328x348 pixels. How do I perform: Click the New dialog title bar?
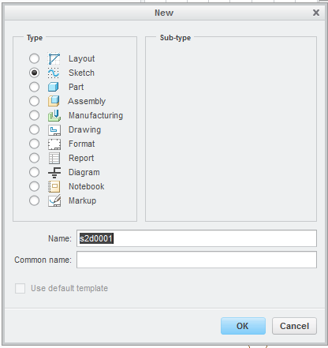[164, 13]
